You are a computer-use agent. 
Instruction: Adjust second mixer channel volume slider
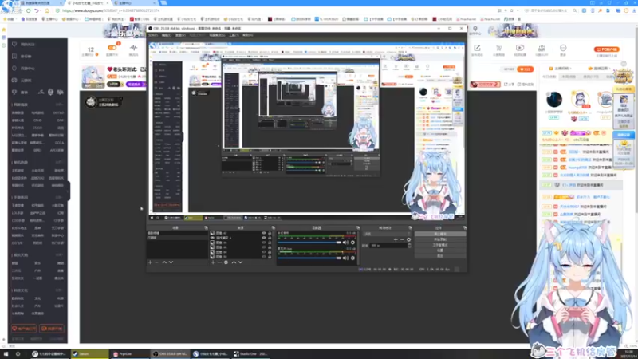[x=309, y=258]
